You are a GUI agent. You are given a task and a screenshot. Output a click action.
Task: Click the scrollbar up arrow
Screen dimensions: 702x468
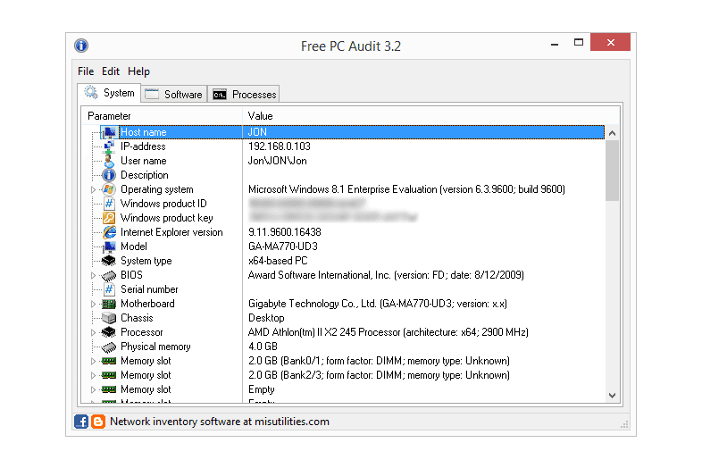(x=612, y=133)
